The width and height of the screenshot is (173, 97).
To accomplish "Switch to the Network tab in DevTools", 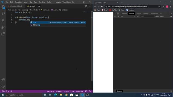I will coord(146,13).
